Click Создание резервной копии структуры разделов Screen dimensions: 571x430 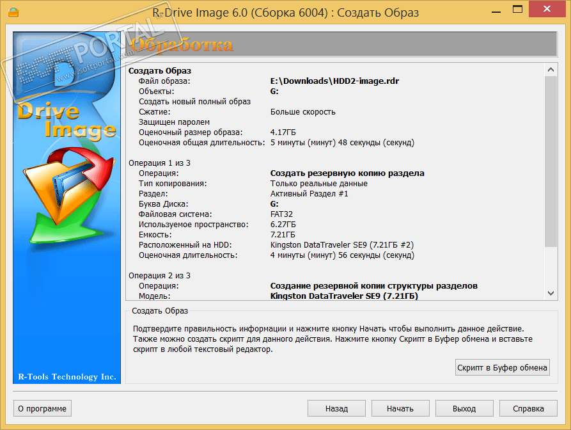[373, 285]
